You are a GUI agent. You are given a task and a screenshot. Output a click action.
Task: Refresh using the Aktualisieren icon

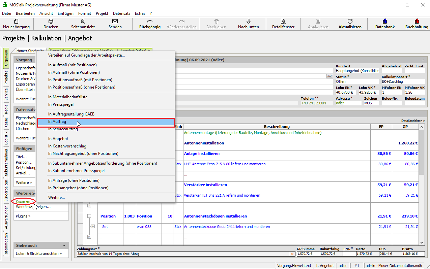[x=350, y=21]
